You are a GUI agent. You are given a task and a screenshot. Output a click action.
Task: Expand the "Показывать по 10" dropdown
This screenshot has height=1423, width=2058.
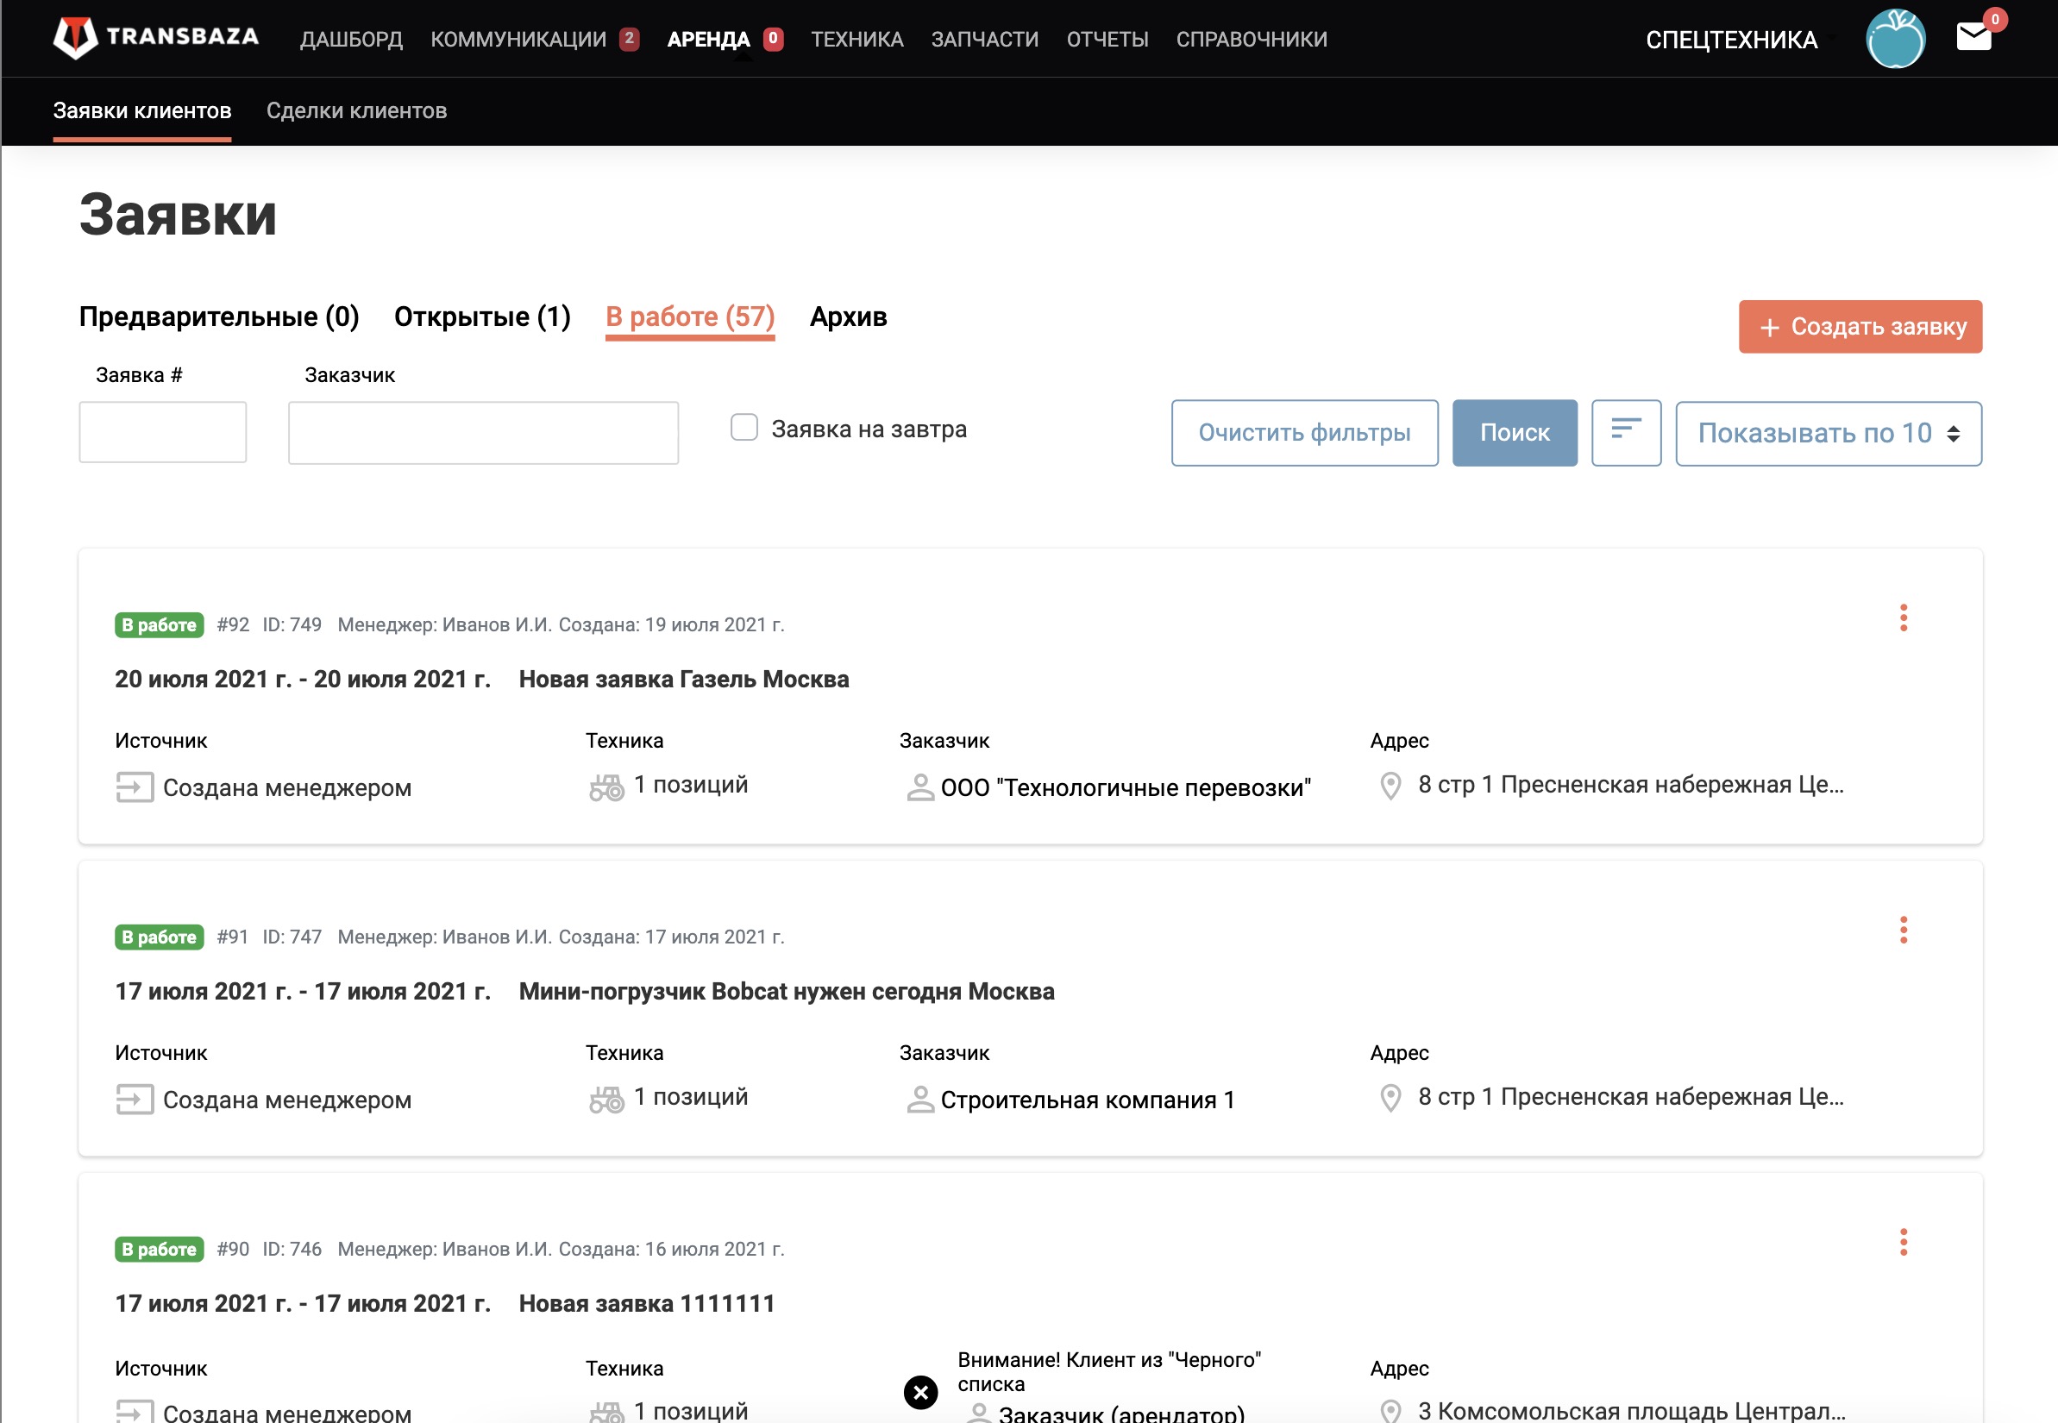coord(1828,433)
